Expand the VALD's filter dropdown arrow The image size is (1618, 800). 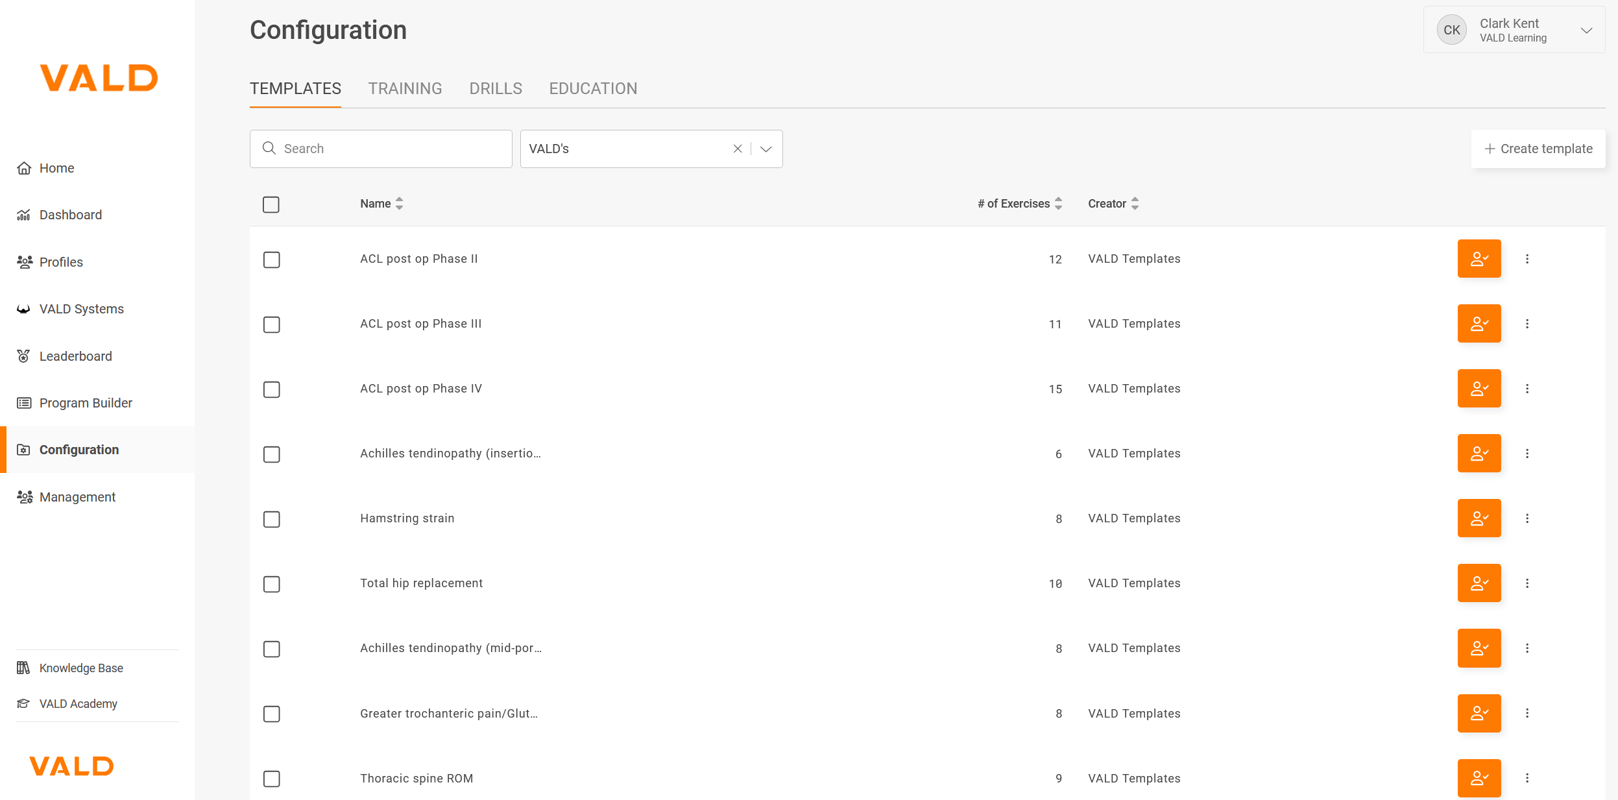tap(766, 149)
